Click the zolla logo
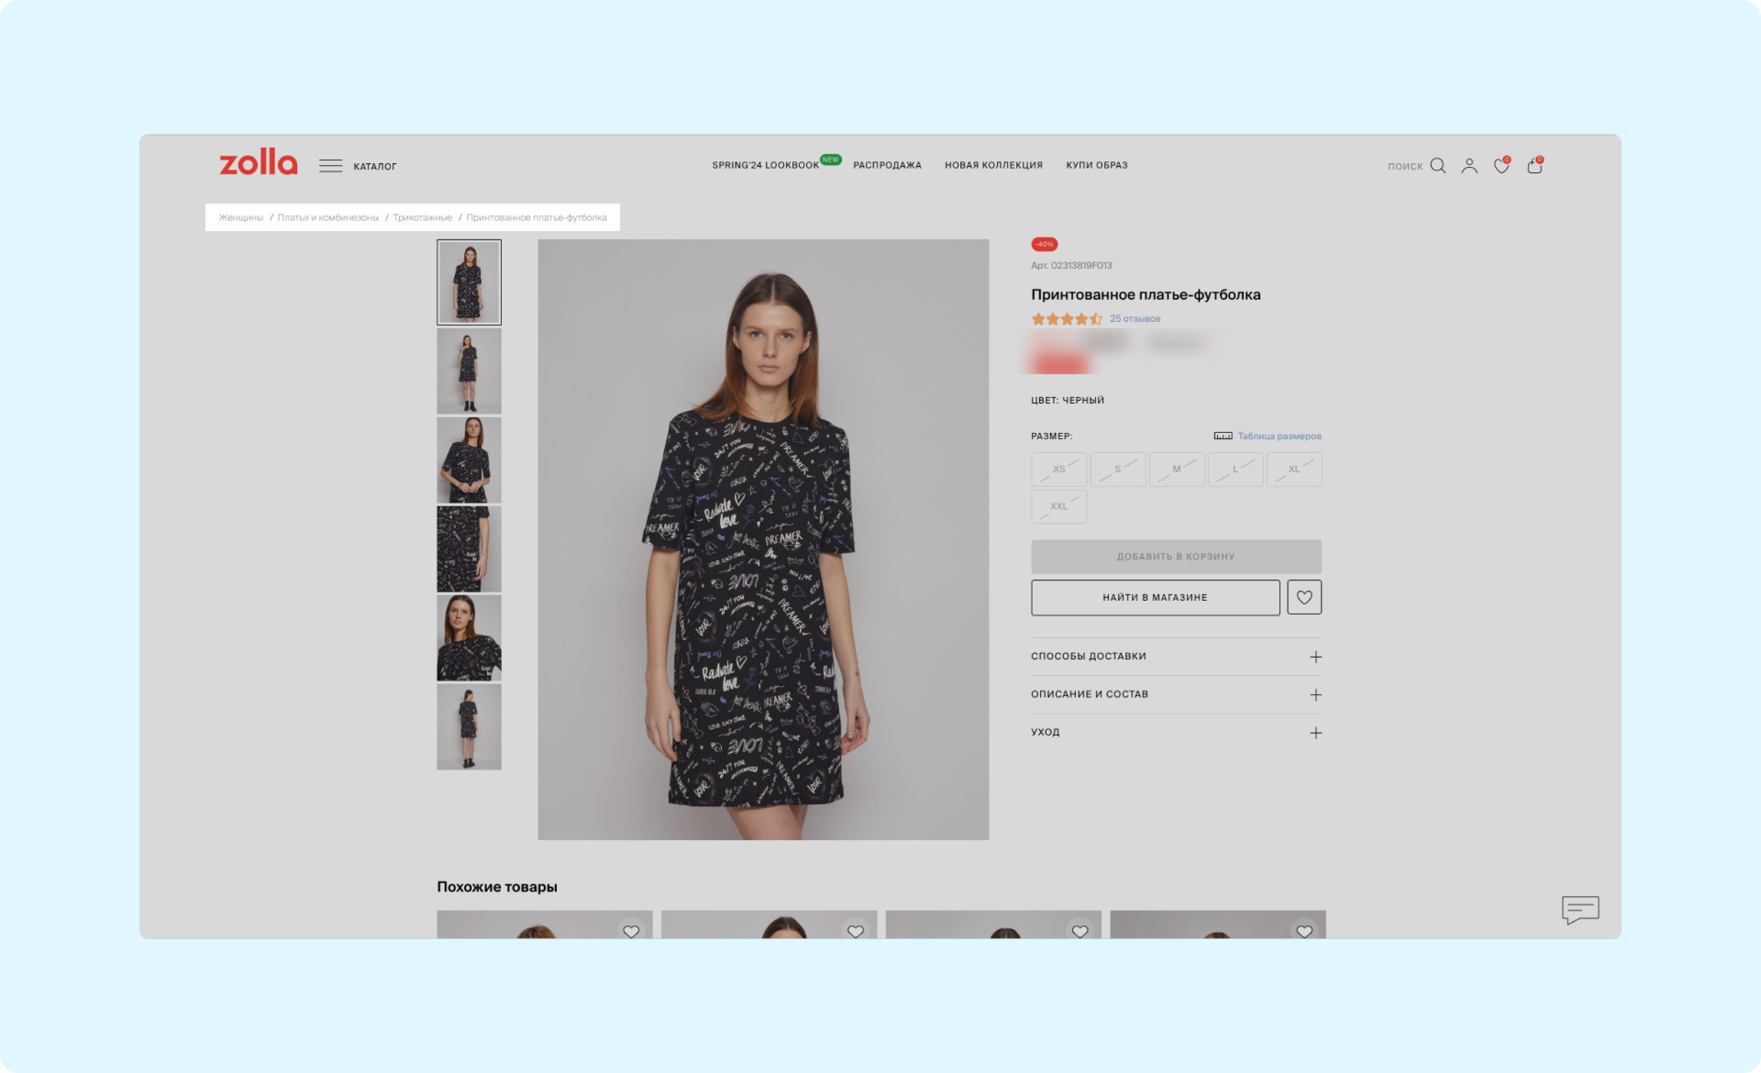This screenshot has height=1073, width=1761. 258,162
